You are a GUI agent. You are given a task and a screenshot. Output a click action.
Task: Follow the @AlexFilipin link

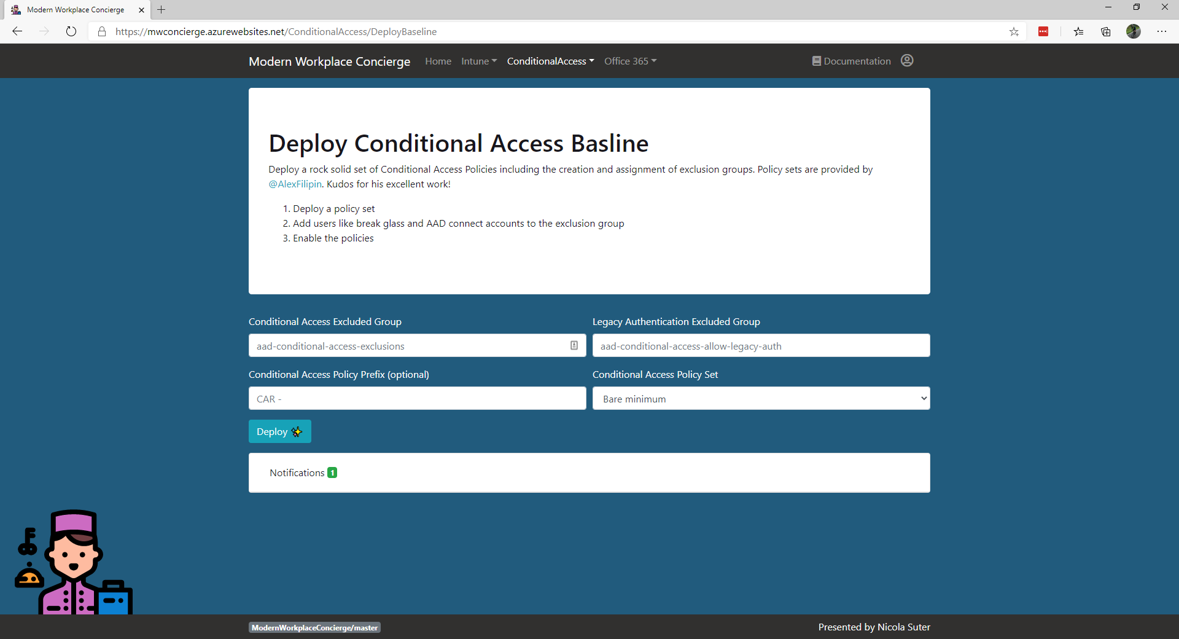tap(295, 184)
